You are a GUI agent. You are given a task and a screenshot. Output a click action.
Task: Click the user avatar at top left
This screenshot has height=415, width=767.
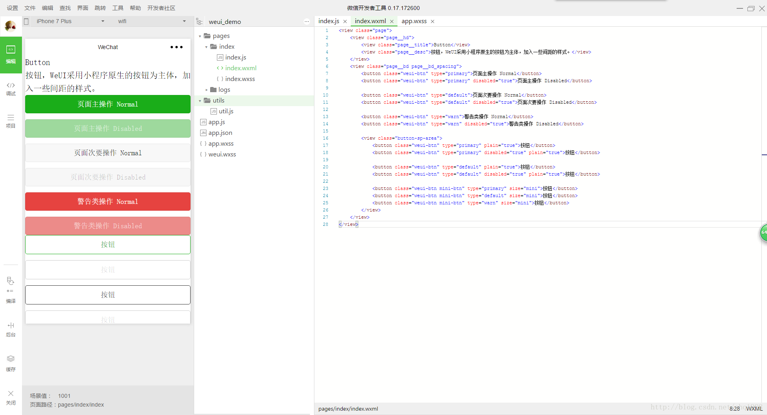pos(10,26)
